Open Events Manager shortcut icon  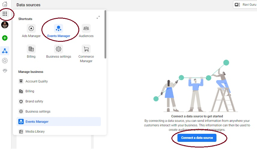(59, 28)
